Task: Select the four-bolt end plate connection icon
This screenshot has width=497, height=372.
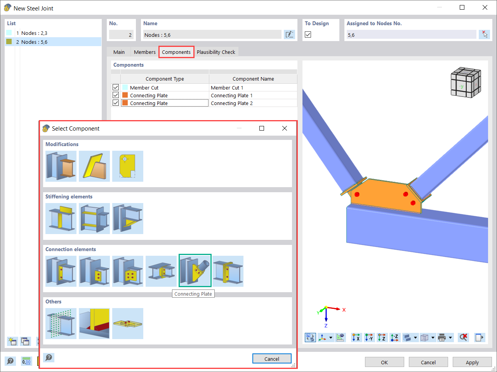Action: coord(128,271)
